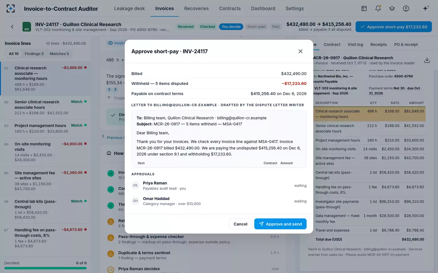The width and height of the screenshot is (438, 273).
Task: Click the person icon beside Priya Raman decides
Action: [x=111, y=269]
